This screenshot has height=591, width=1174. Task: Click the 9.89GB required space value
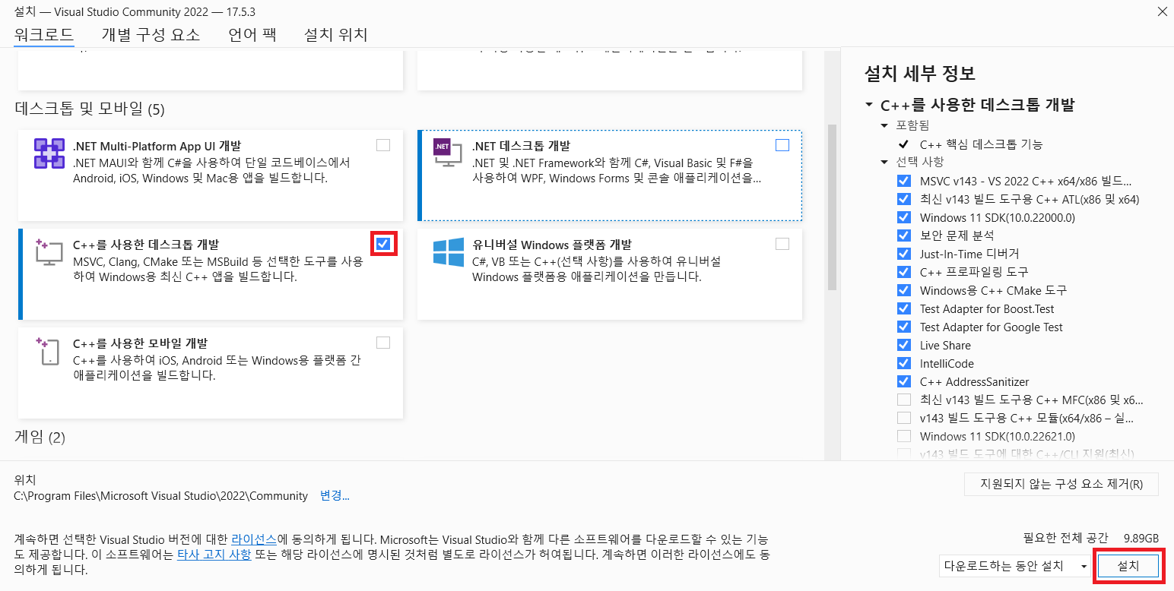[x=1141, y=537]
